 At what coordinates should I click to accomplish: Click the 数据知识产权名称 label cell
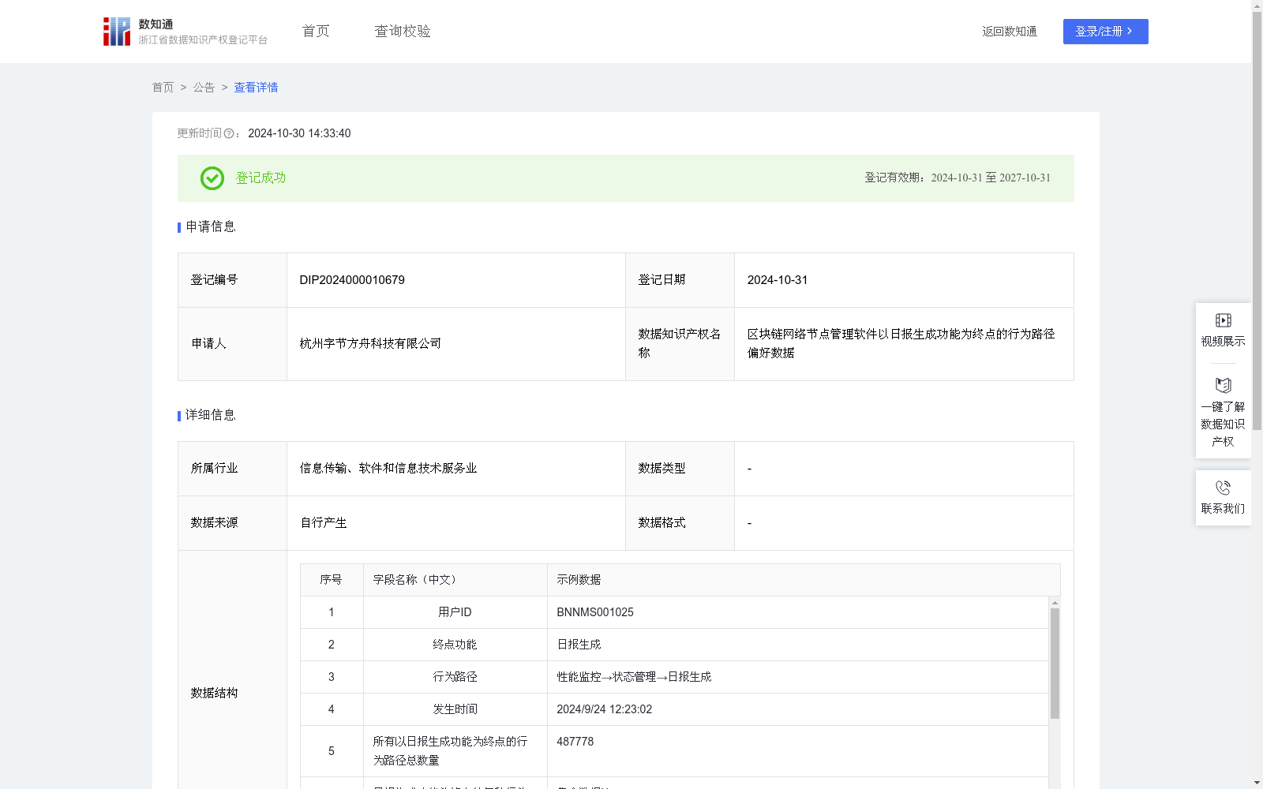pos(680,344)
